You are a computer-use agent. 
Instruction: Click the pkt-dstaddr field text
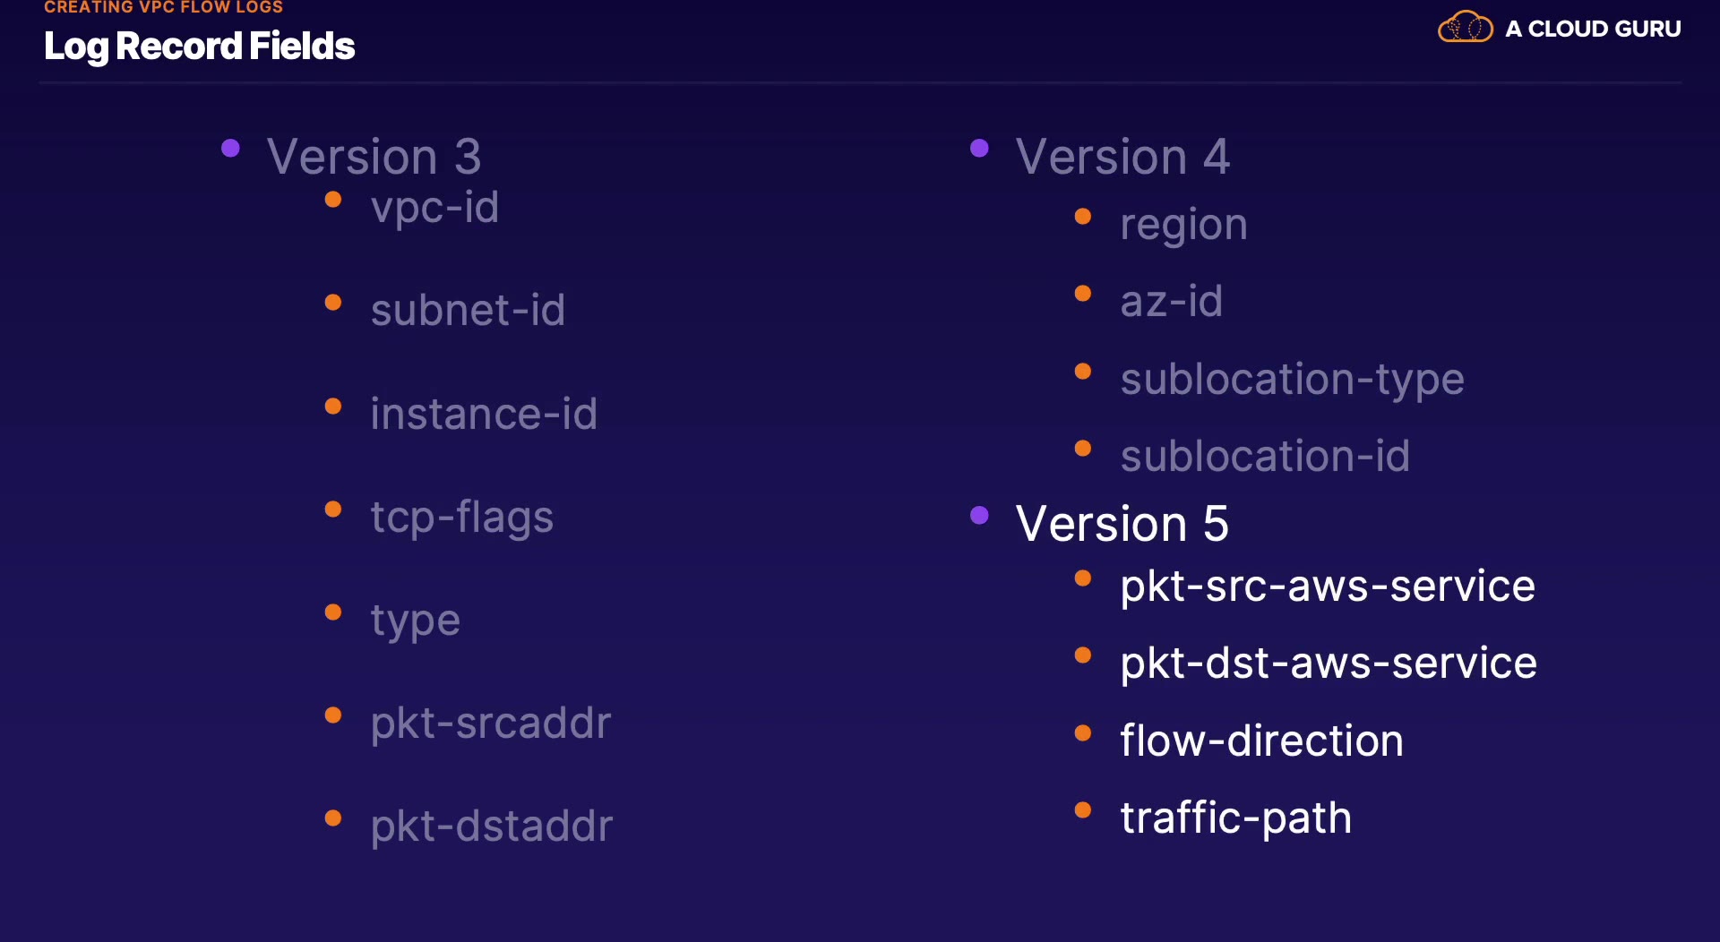tap(492, 826)
